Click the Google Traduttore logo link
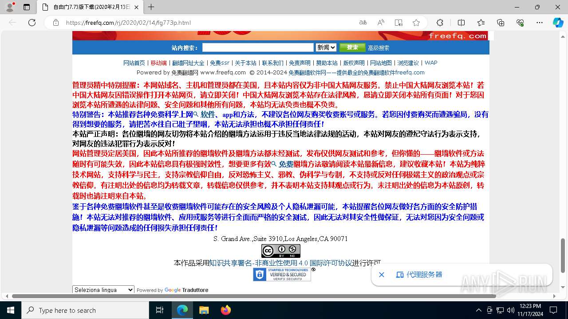 (x=186, y=290)
